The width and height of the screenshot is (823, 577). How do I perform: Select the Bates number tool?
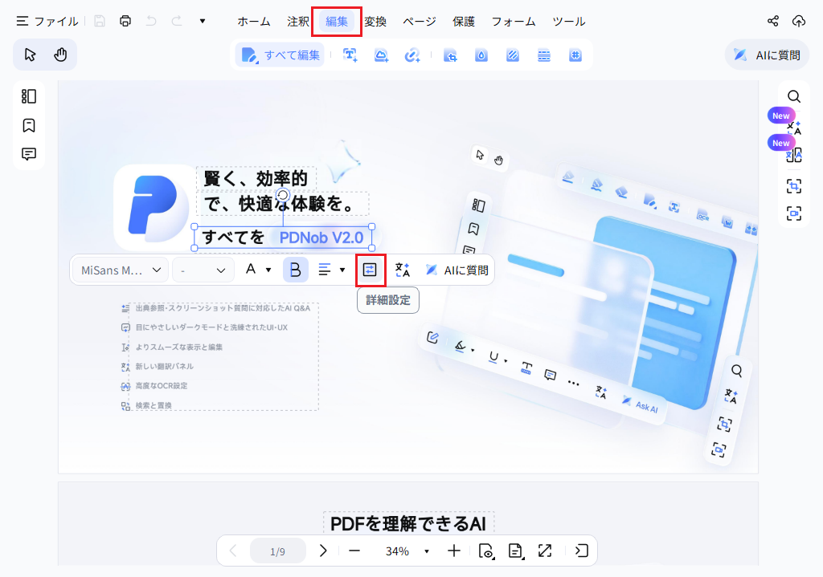pos(575,55)
